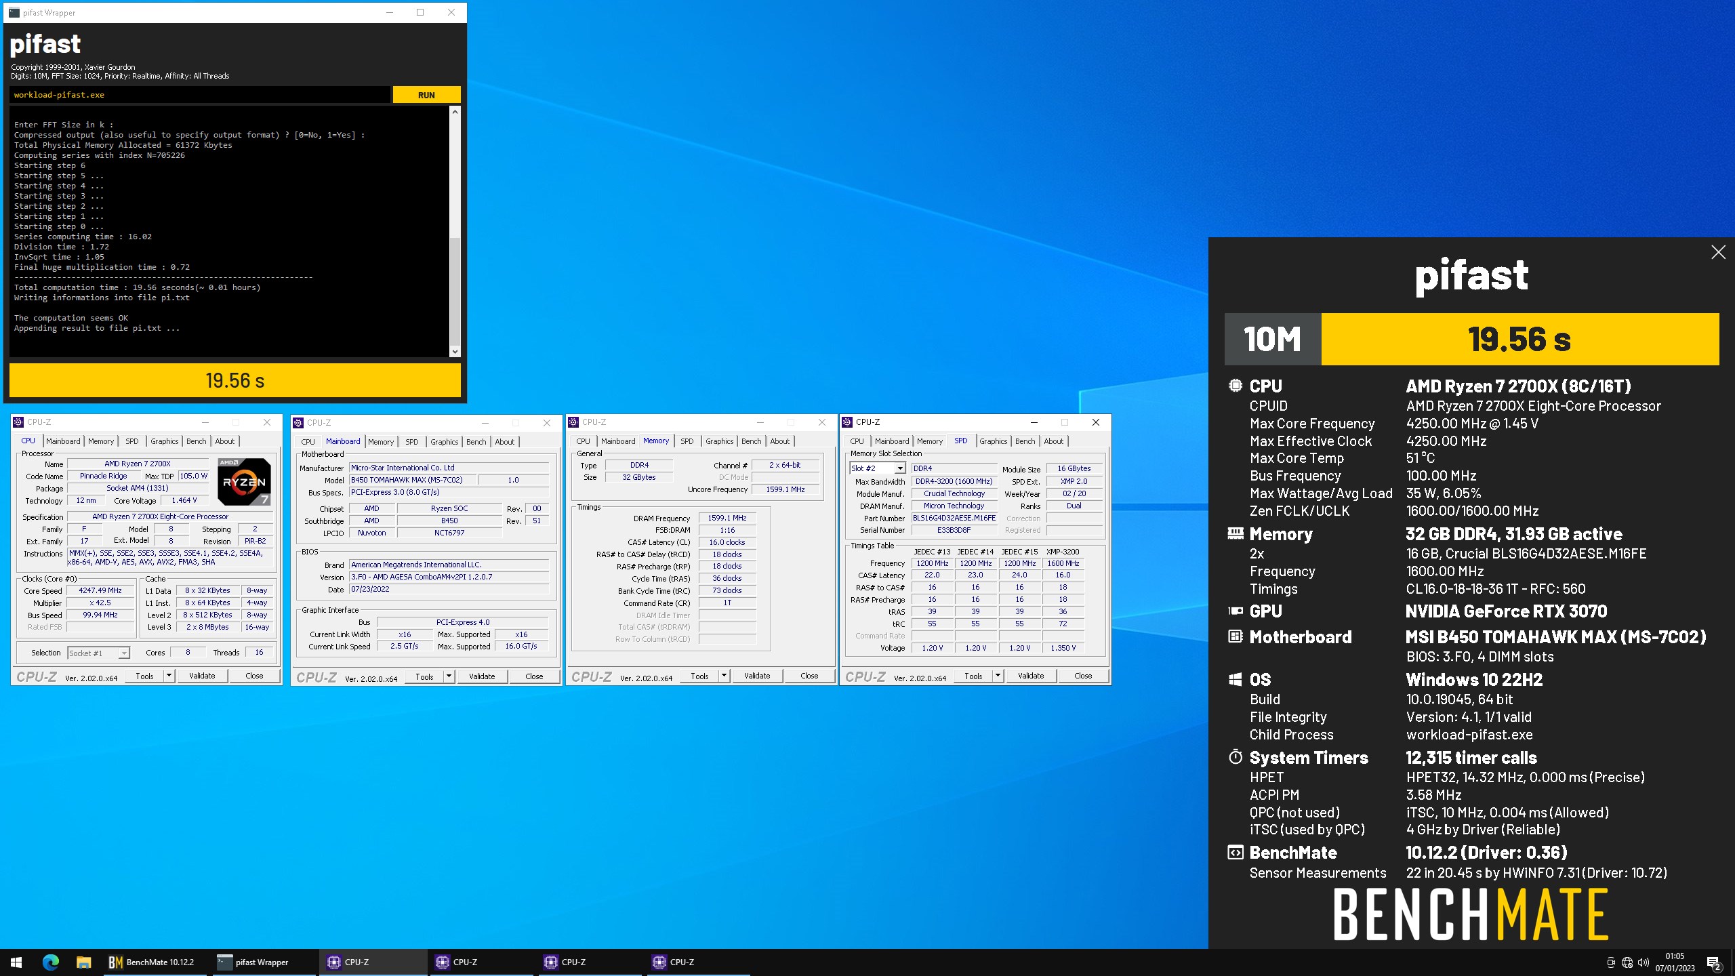This screenshot has height=976, width=1735.
Task: Open Bench tab in first CPU-Z window
Action: (197, 441)
